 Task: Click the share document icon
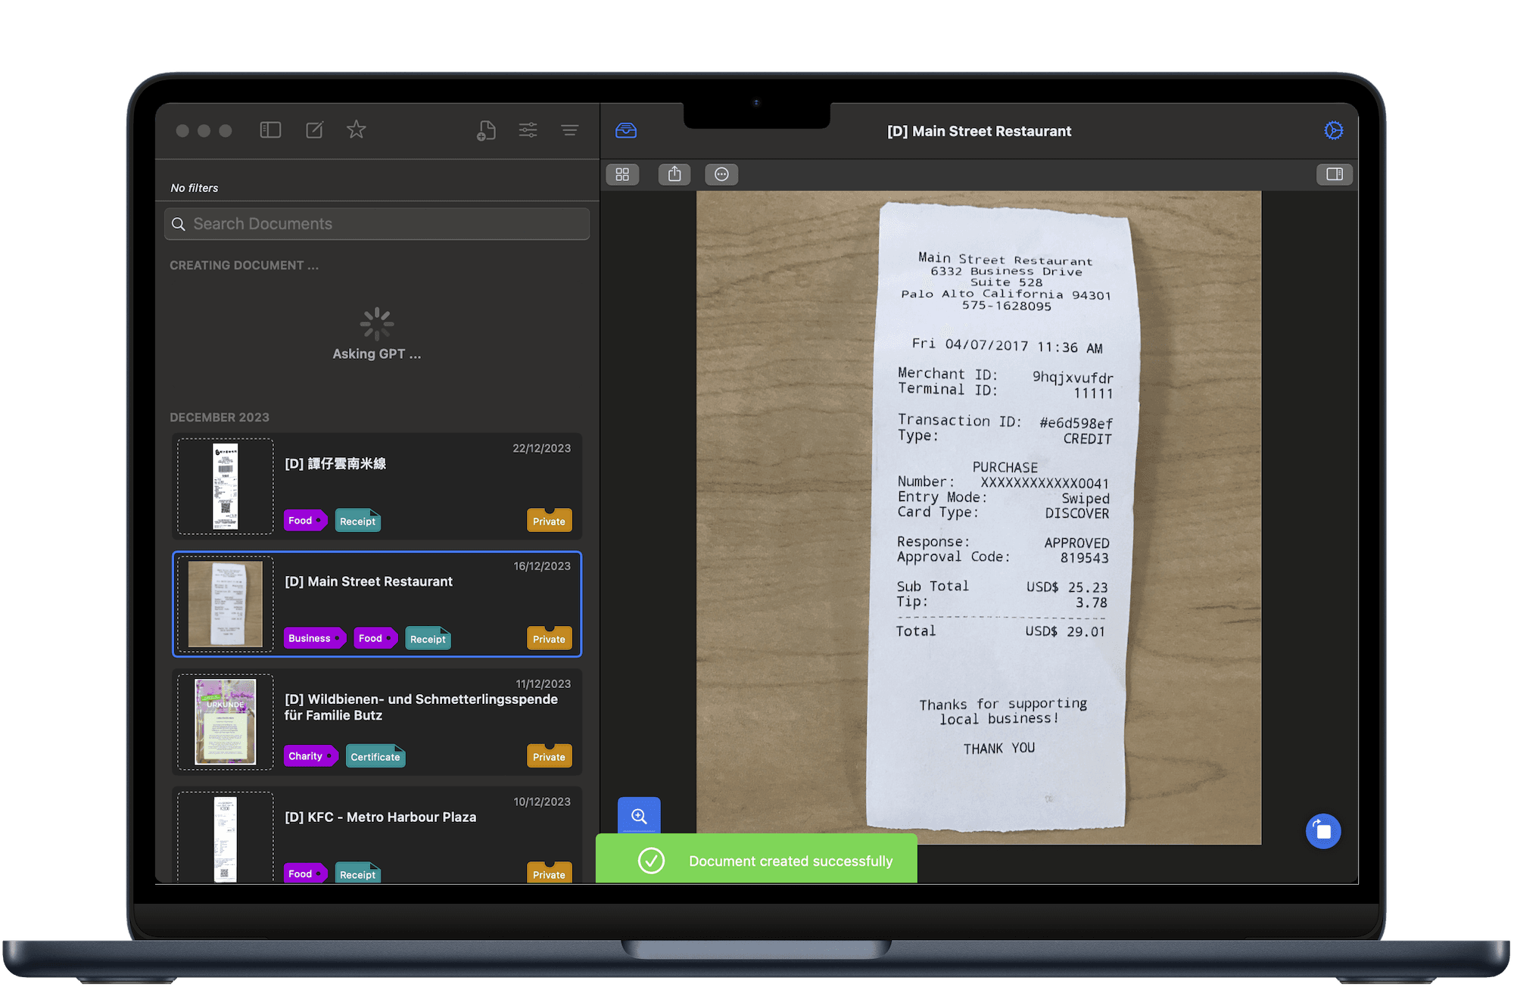(x=674, y=175)
